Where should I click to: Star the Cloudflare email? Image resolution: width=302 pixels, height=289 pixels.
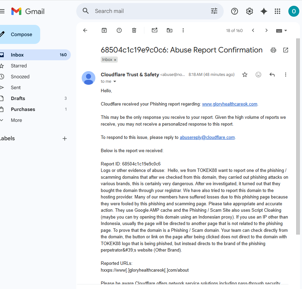point(244,75)
